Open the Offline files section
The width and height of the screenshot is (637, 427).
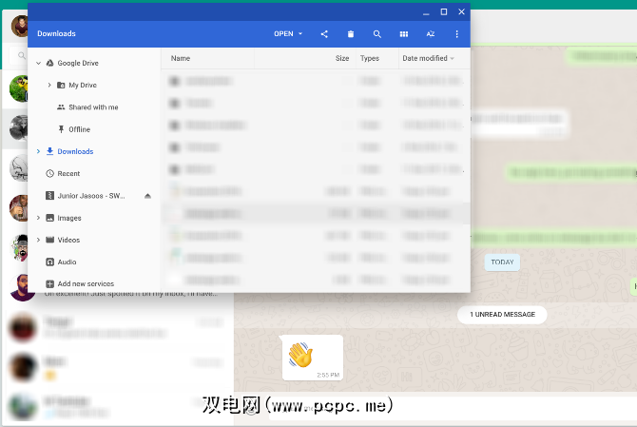(79, 129)
